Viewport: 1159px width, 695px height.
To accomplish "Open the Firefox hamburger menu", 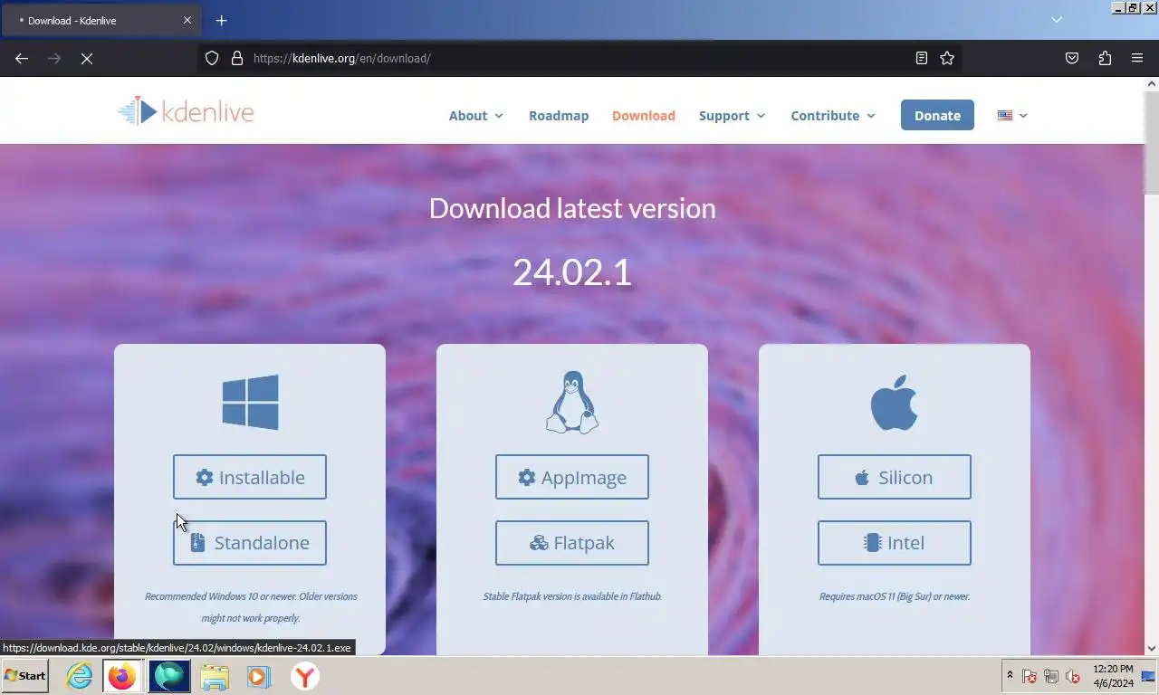I will pyautogui.click(x=1137, y=58).
